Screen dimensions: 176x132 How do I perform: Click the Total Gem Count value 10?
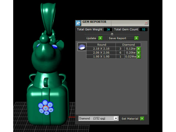(143, 29)
